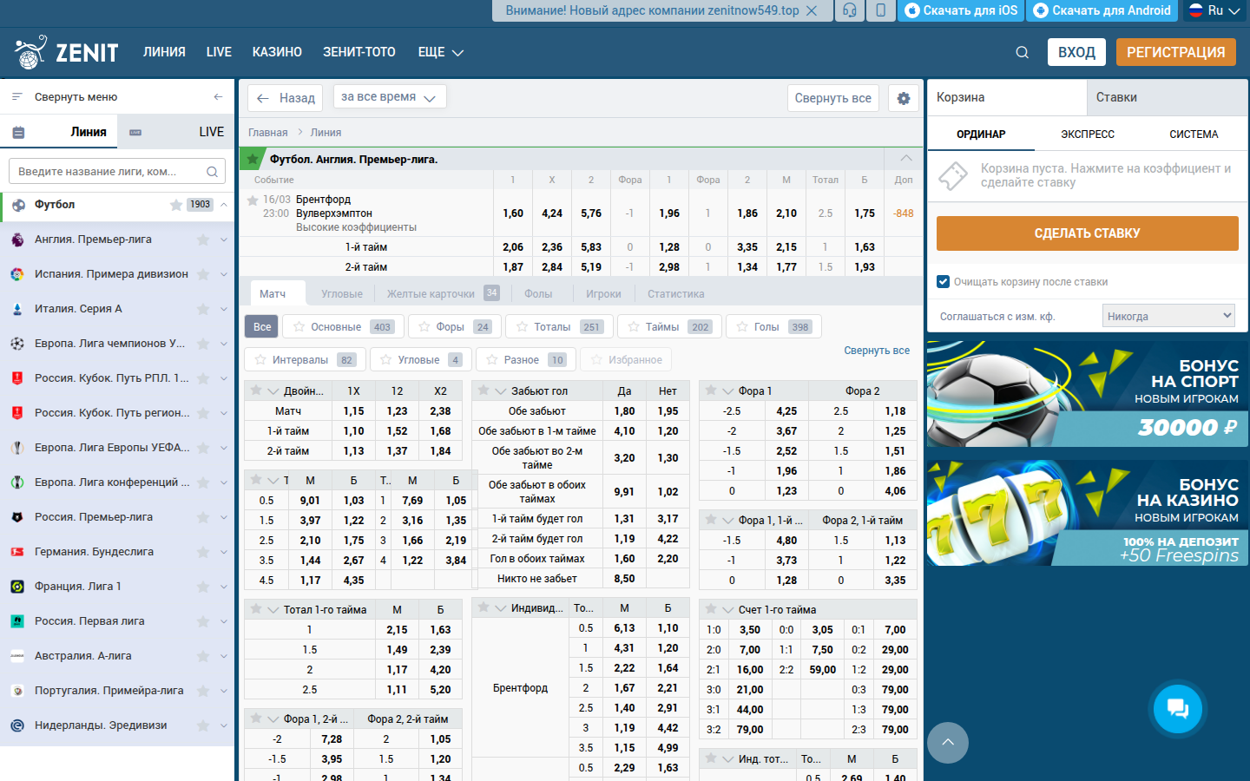1250x781 pixels.
Task: Open odds change agreement 'Никогда' dropdown
Action: (1168, 316)
